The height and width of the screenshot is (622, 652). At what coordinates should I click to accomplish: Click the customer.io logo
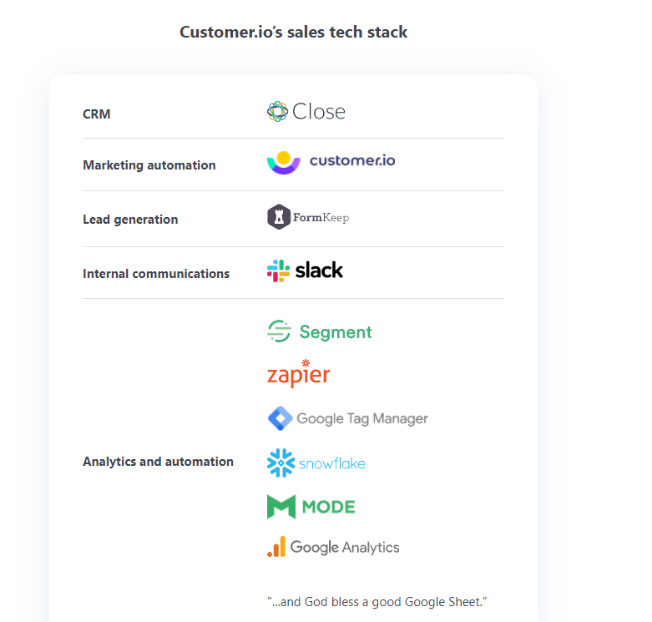[331, 161]
